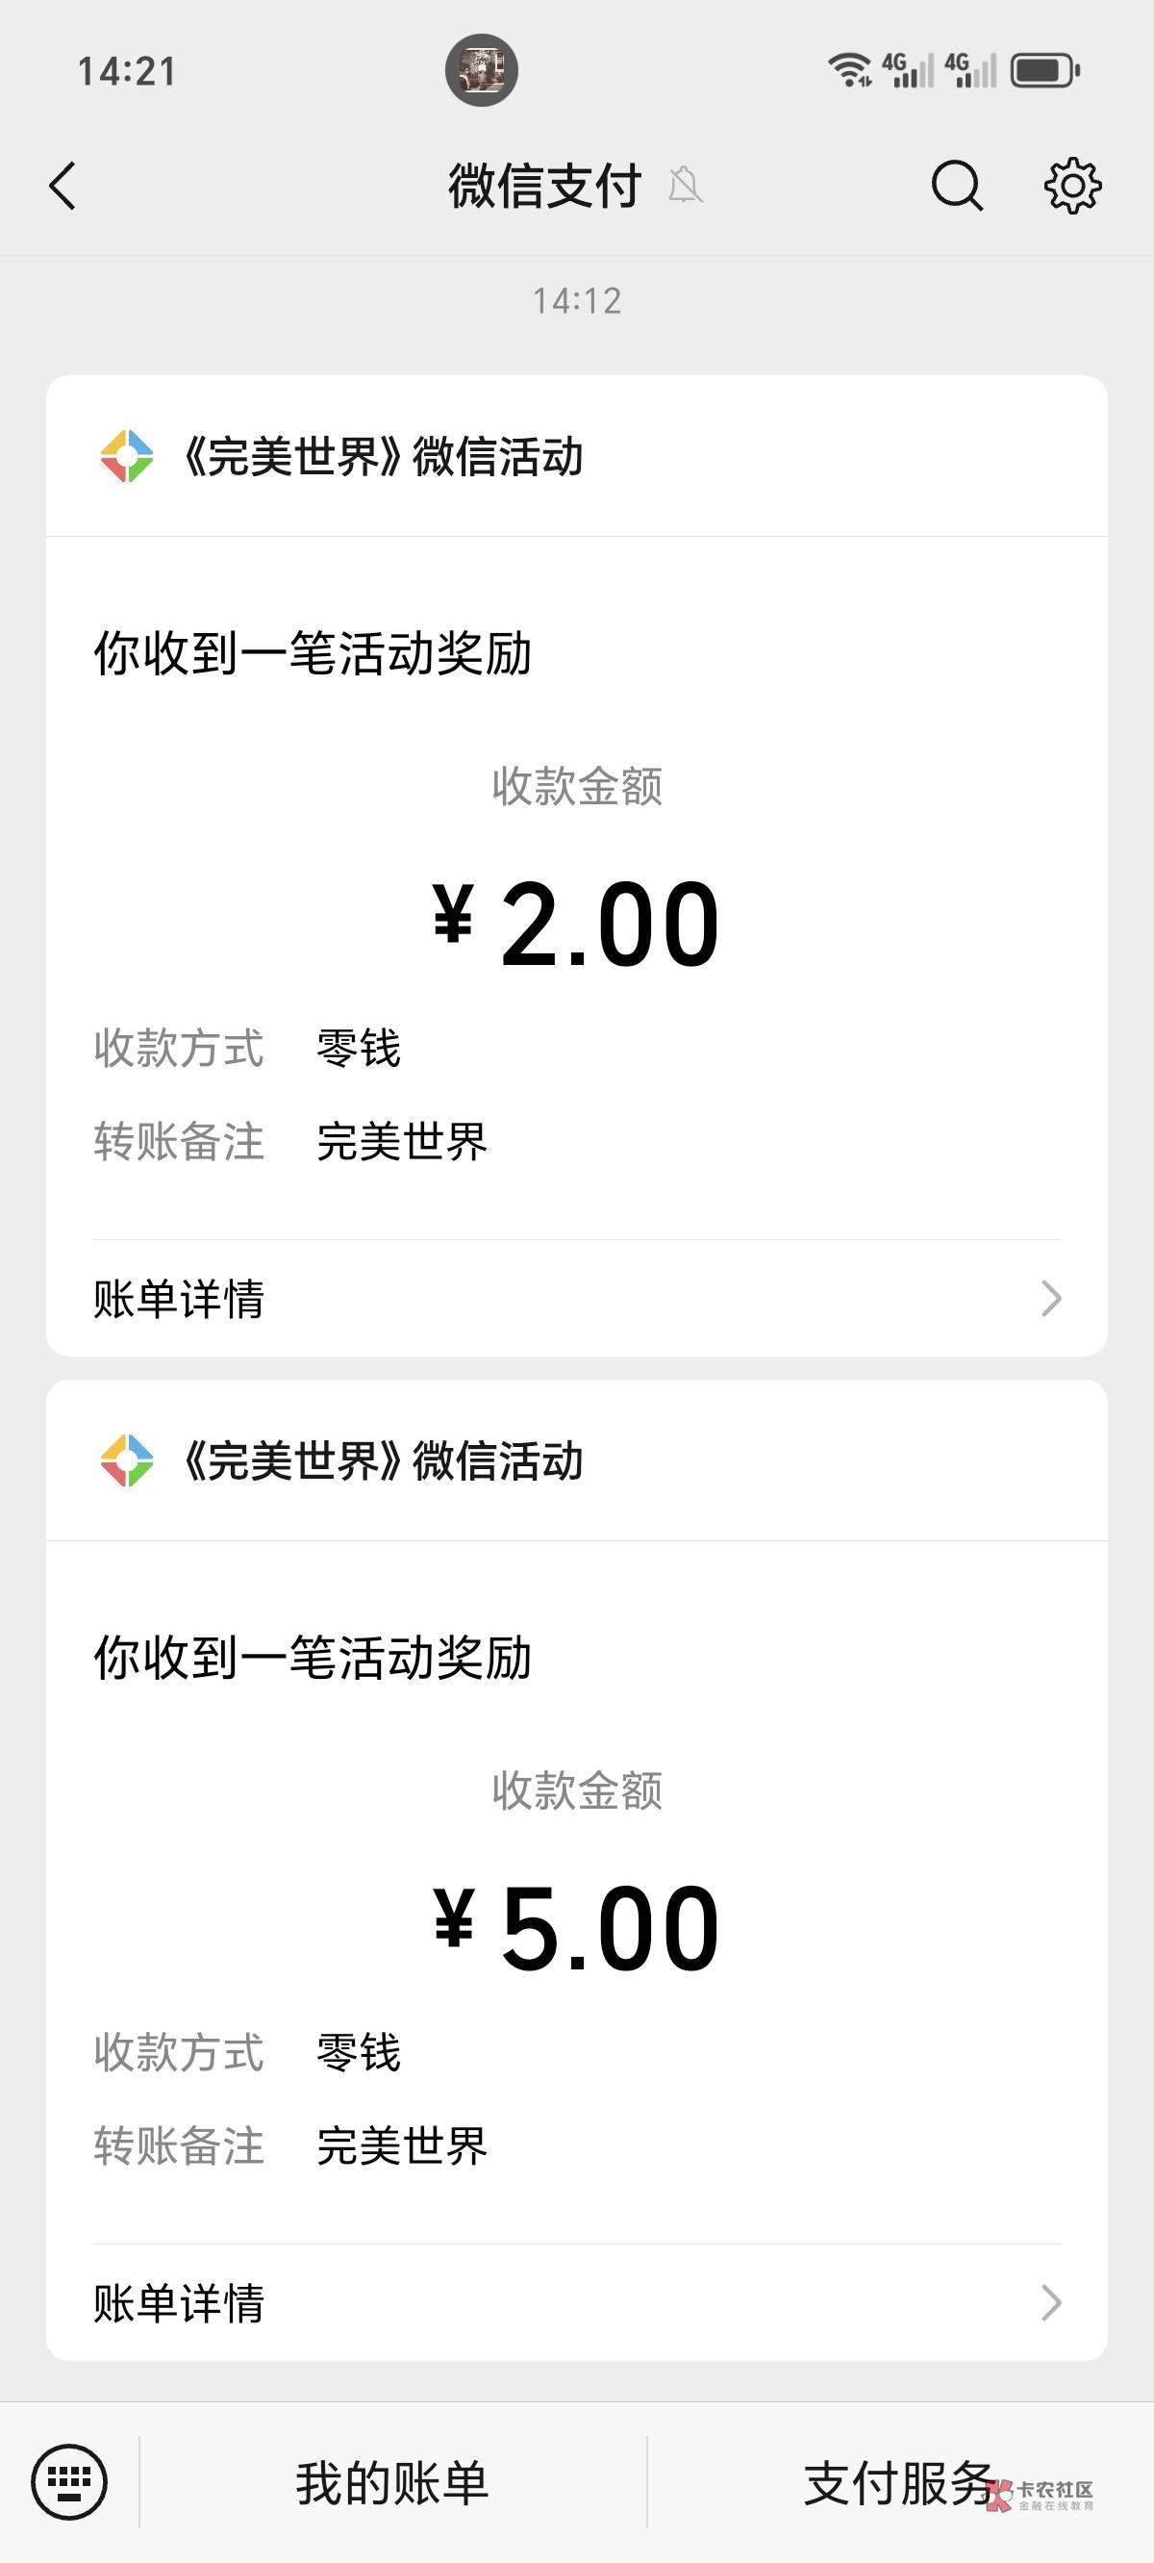The image size is (1154, 2563).
Task: Open search with magnifier icon
Action: point(956,186)
